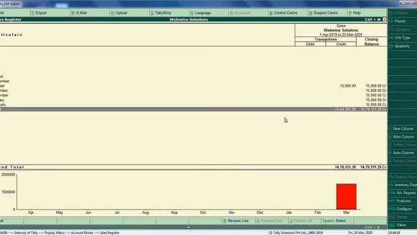Screen dimensions: 417x235
Task: Open Support Centre
Action: [x=323, y=13]
